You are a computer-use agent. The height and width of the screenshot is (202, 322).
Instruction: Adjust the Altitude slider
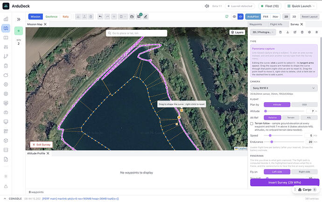coord(285,111)
